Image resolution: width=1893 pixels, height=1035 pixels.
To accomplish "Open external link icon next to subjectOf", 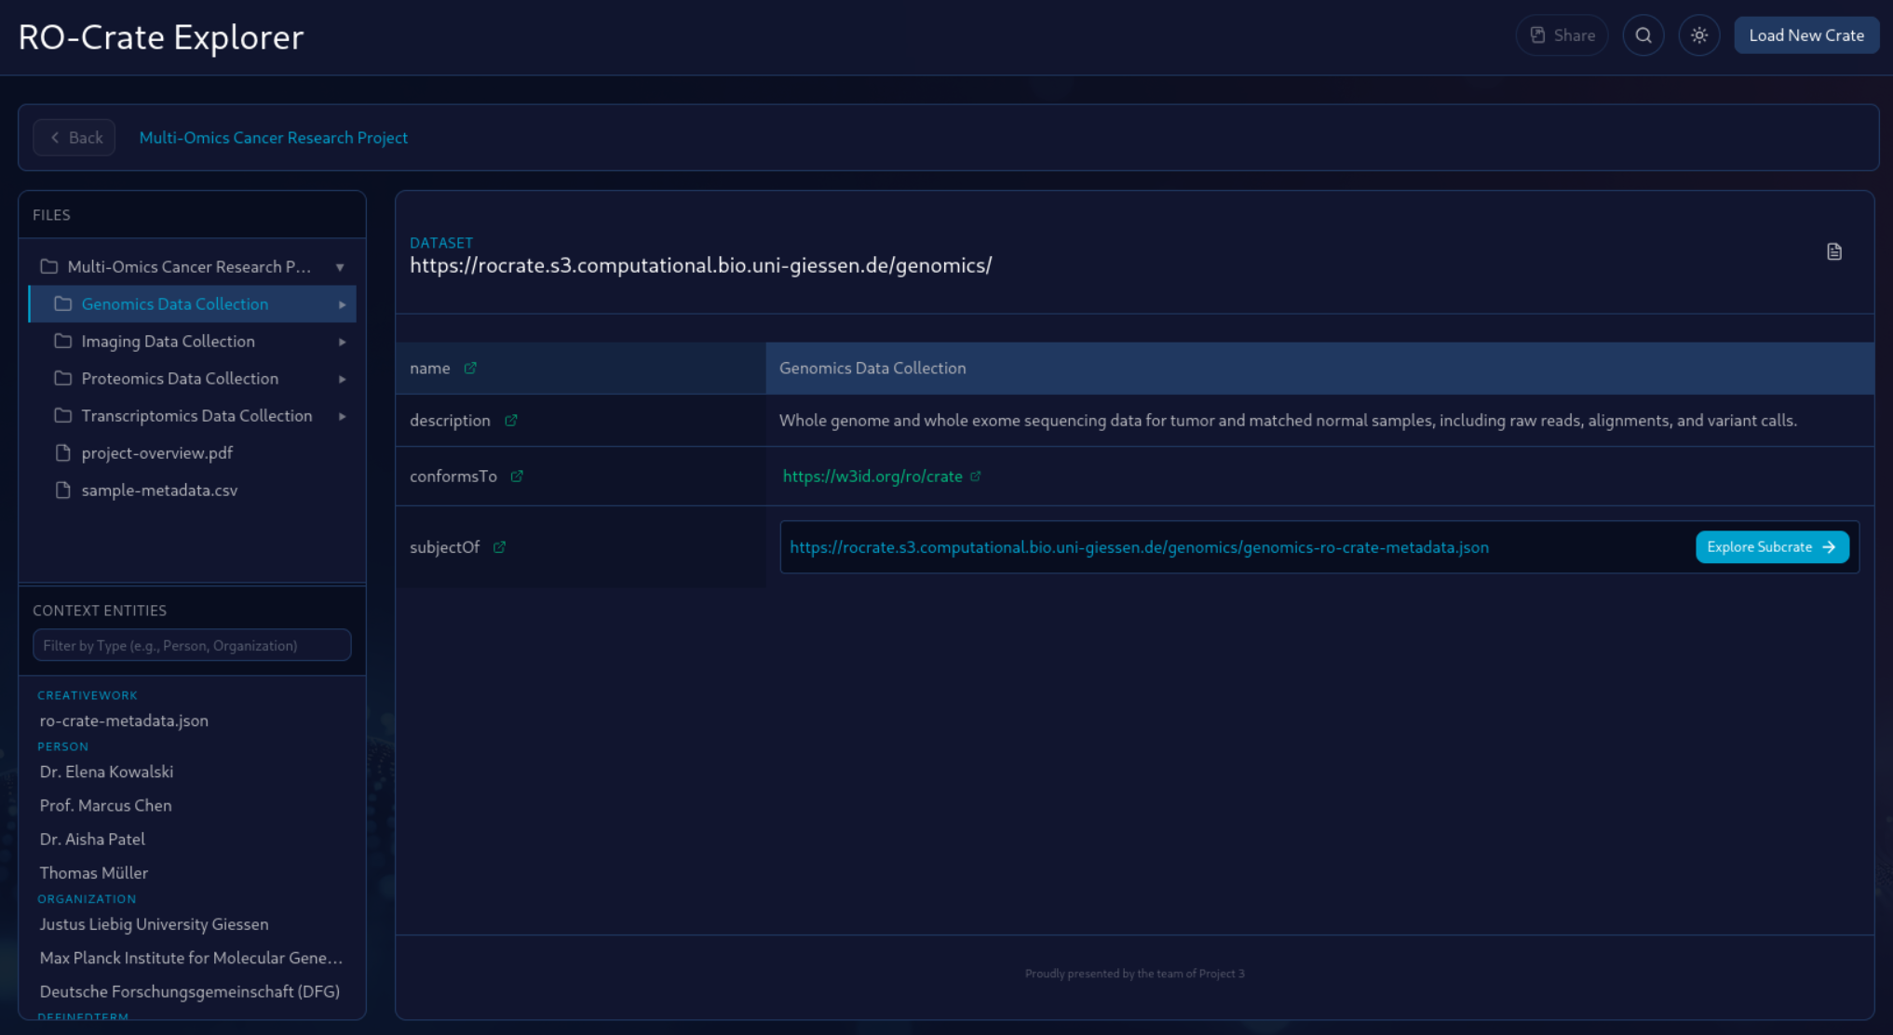I will pos(500,547).
